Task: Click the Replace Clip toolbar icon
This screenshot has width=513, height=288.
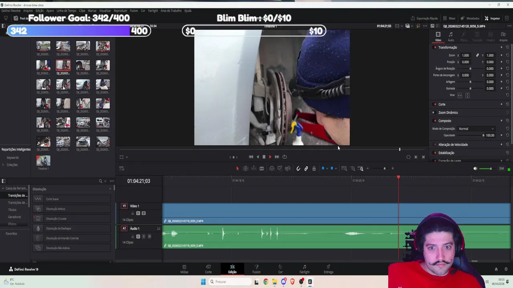Action: coord(288,169)
